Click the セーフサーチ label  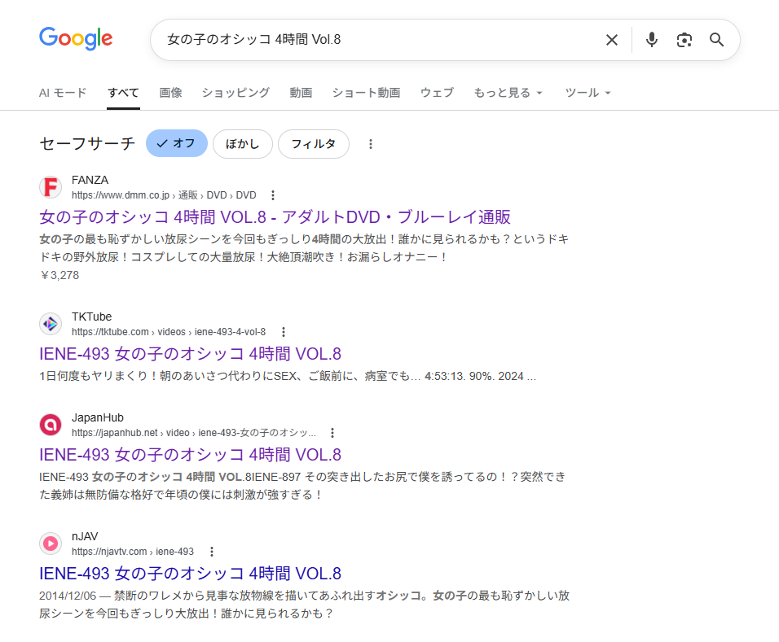pos(87,143)
